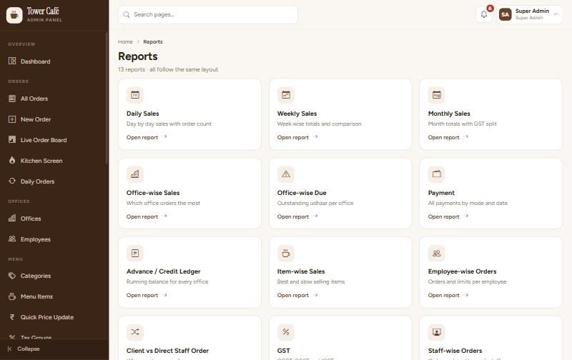Click the Offices building icon
Viewport: 572px width, 360px height.
12,218
